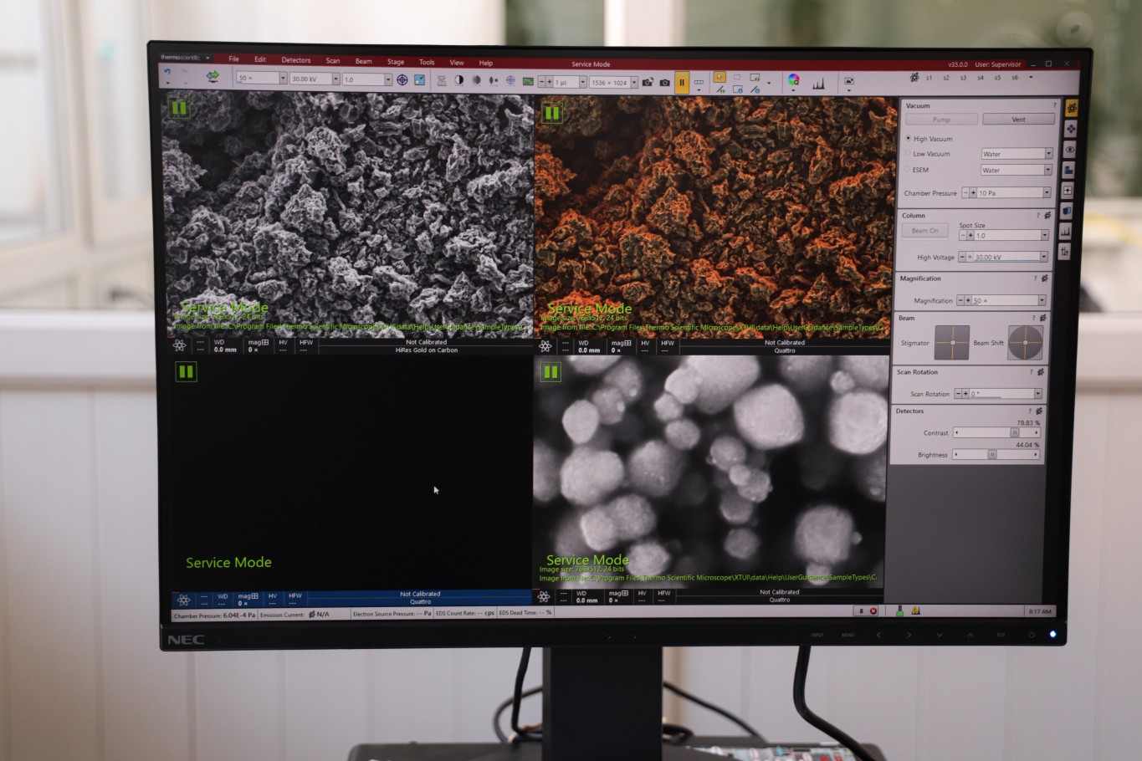Viewport: 1142px width, 761px height.
Task: Open the eye icon sidebar page
Action: point(1069,150)
